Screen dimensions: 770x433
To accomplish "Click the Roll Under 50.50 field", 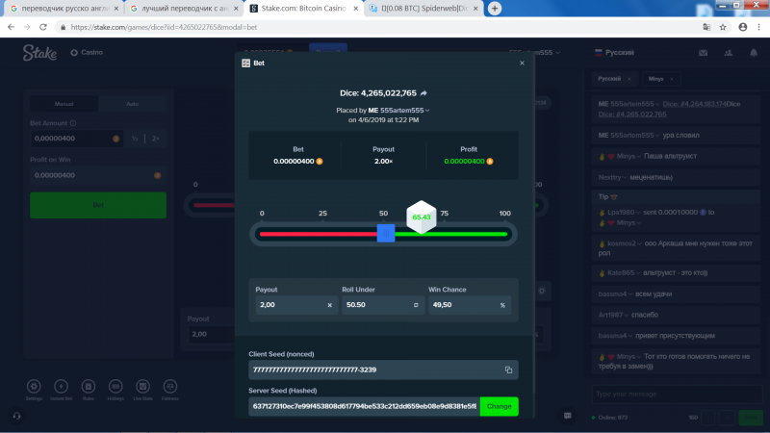I will click(383, 305).
